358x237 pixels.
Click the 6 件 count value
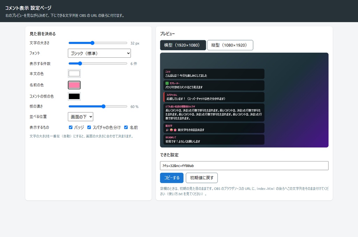tap(134, 64)
